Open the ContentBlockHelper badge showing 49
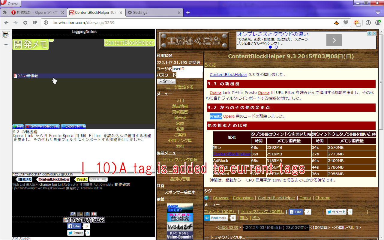Image resolution: width=384 pixels, height=240 pixels. [x=357, y=22]
